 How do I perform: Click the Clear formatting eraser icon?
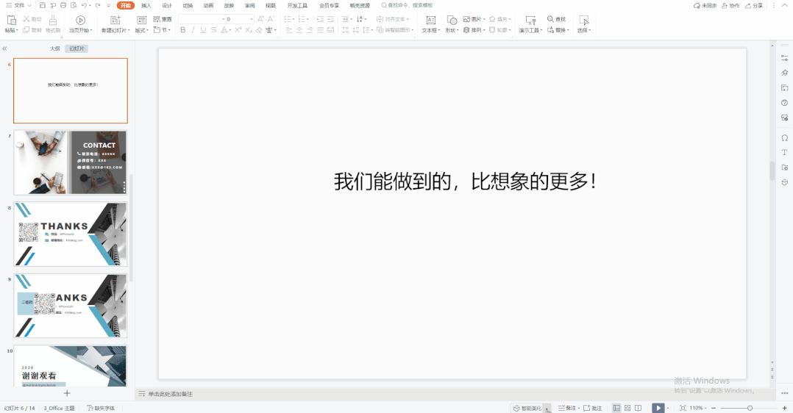tap(259, 30)
